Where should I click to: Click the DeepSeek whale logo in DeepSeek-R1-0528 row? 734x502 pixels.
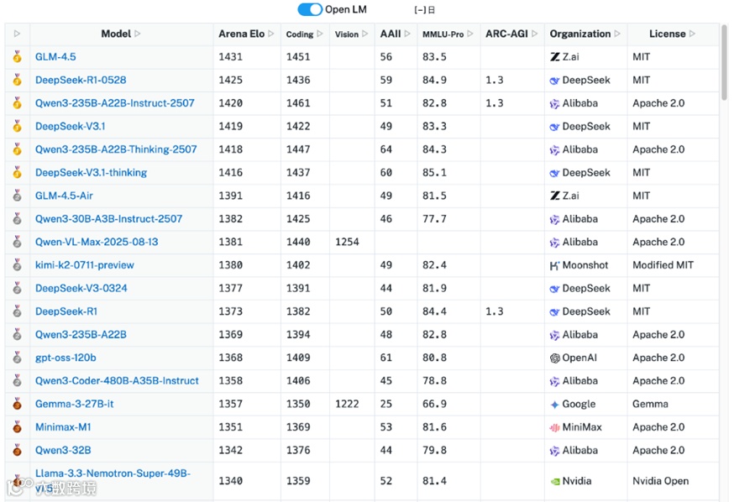(555, 81)
